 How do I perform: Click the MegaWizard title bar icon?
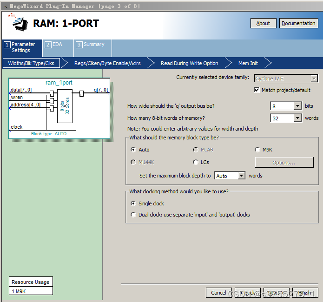(6, 7)
